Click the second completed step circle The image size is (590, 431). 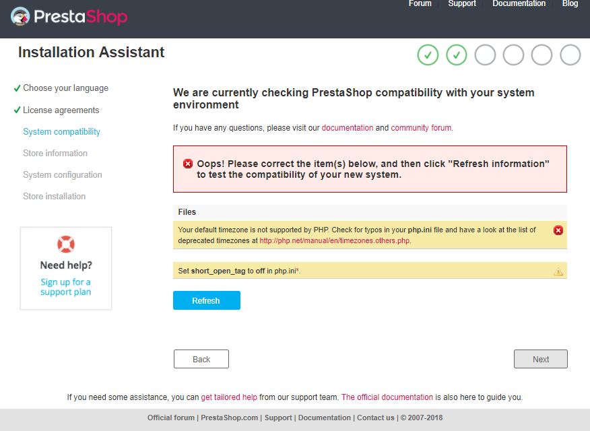457,55
